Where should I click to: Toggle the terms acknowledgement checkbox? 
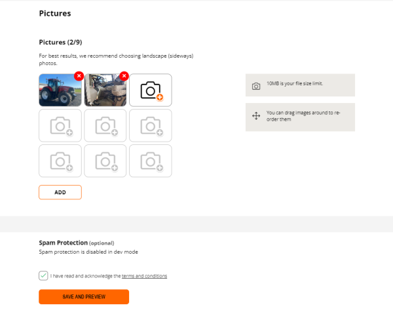43,276
